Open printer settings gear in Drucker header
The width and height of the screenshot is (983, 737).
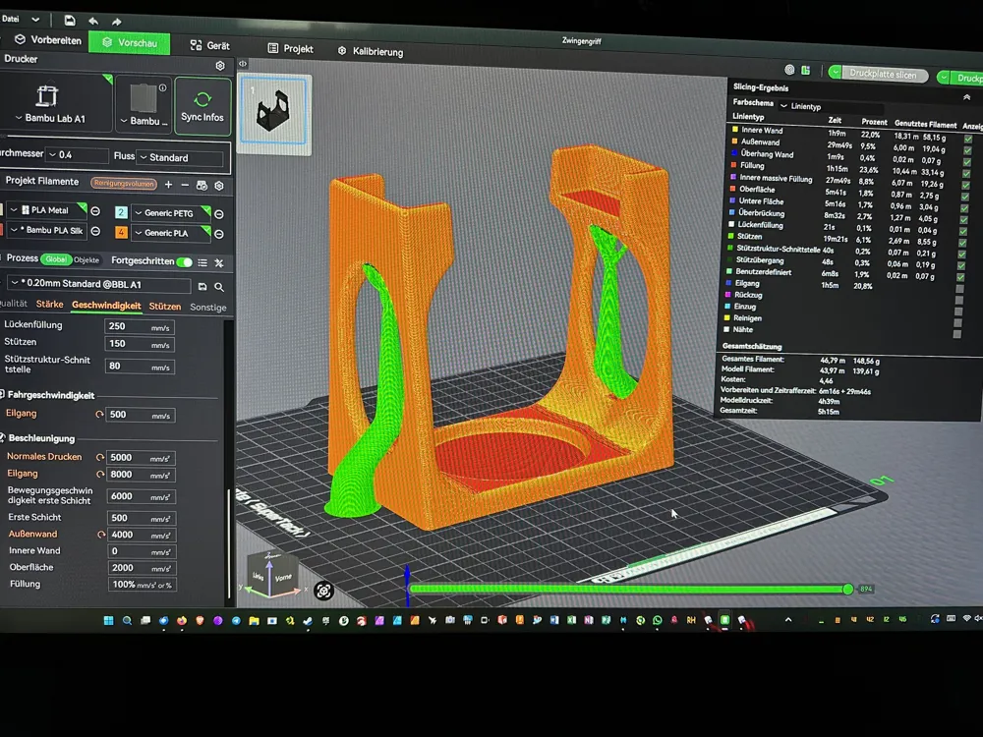click(220, 65)
